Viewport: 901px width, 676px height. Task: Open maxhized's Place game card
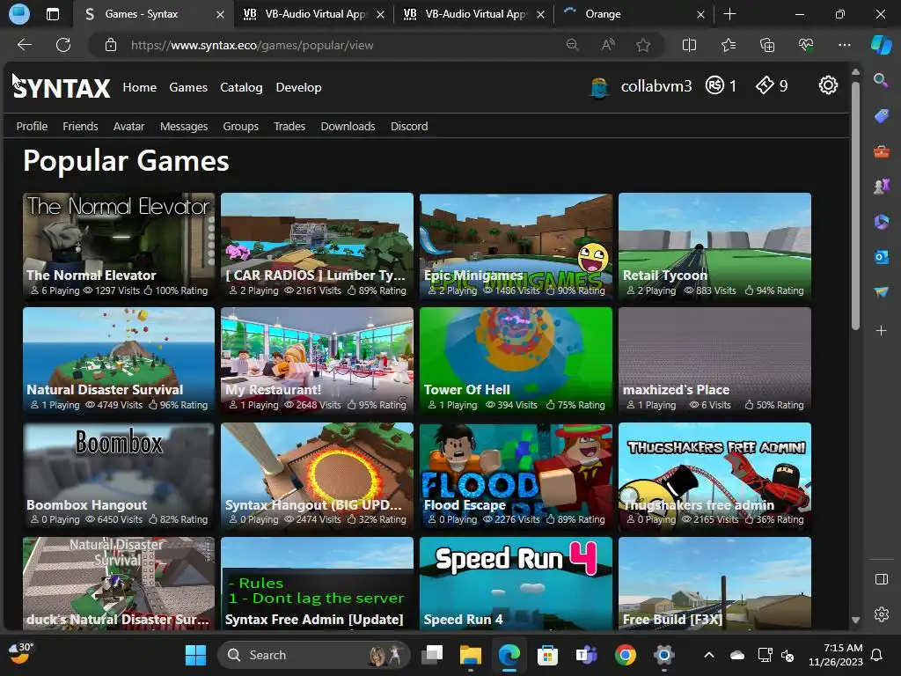tap(714, 360)
